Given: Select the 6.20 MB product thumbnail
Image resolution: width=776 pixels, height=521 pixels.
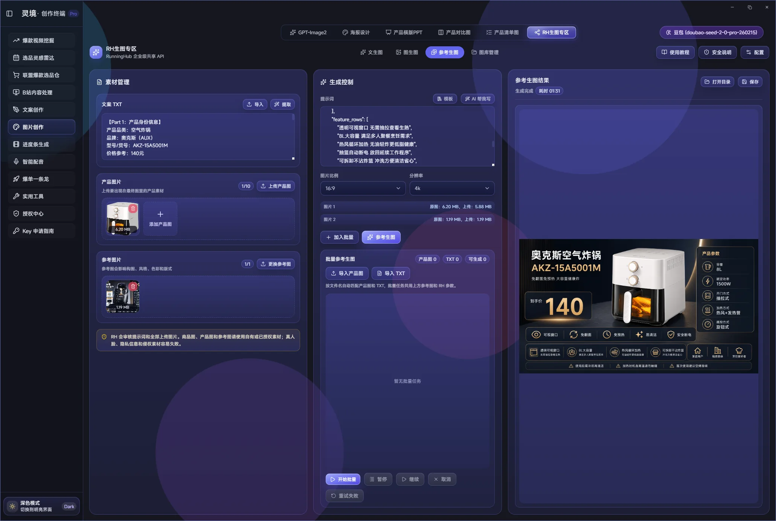Looking at the screenshot, I should (x=122, y=219).
